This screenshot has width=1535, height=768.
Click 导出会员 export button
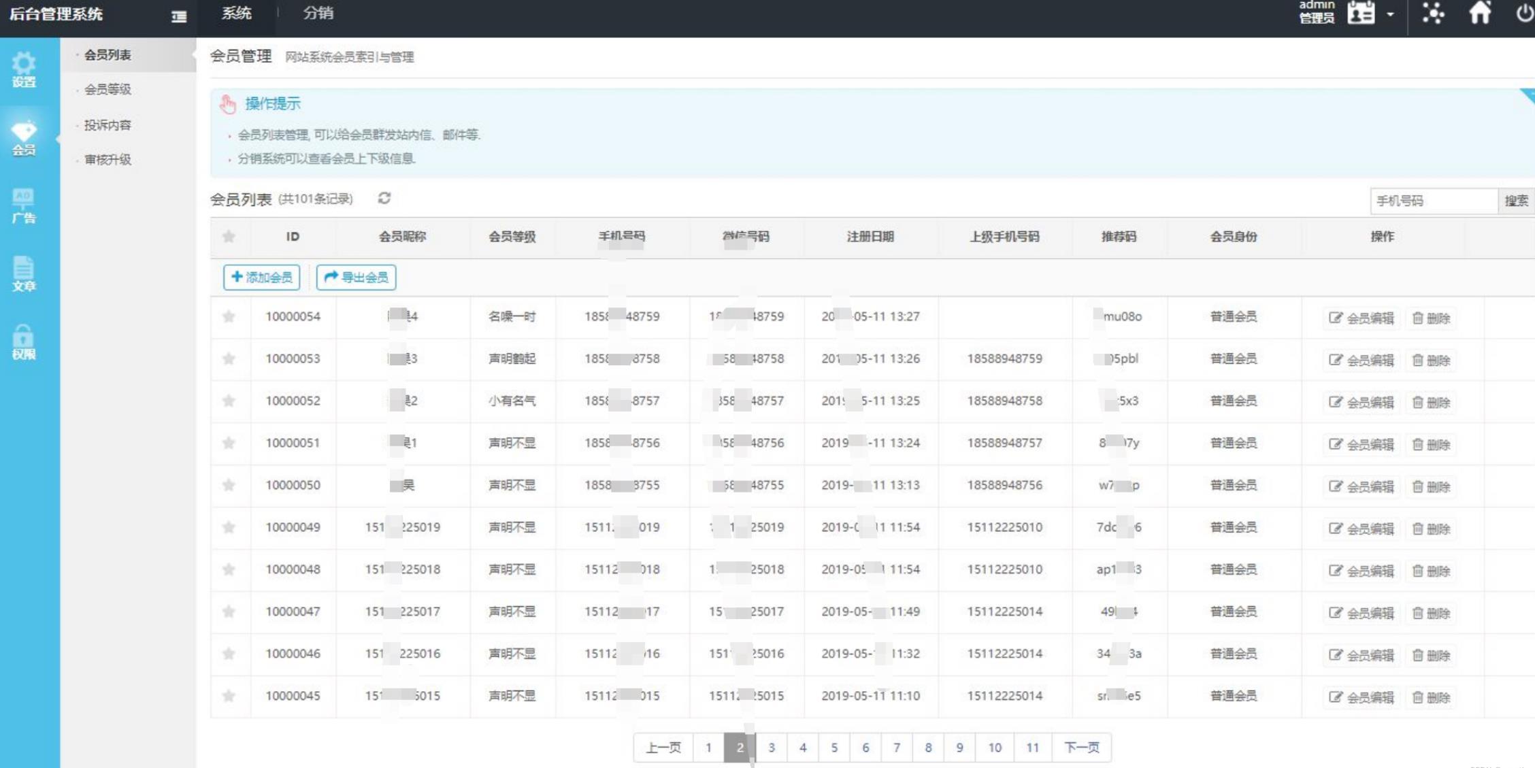pyautogui.click(x=357, y=278)
